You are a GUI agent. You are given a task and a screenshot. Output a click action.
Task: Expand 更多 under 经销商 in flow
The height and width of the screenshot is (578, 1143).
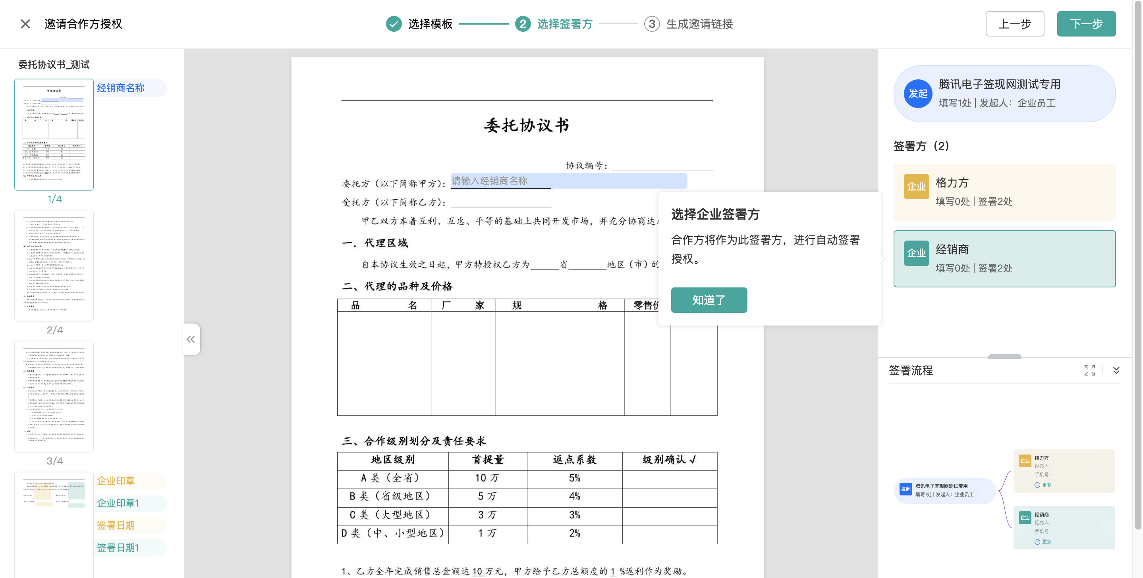(x=1043, y=541)
